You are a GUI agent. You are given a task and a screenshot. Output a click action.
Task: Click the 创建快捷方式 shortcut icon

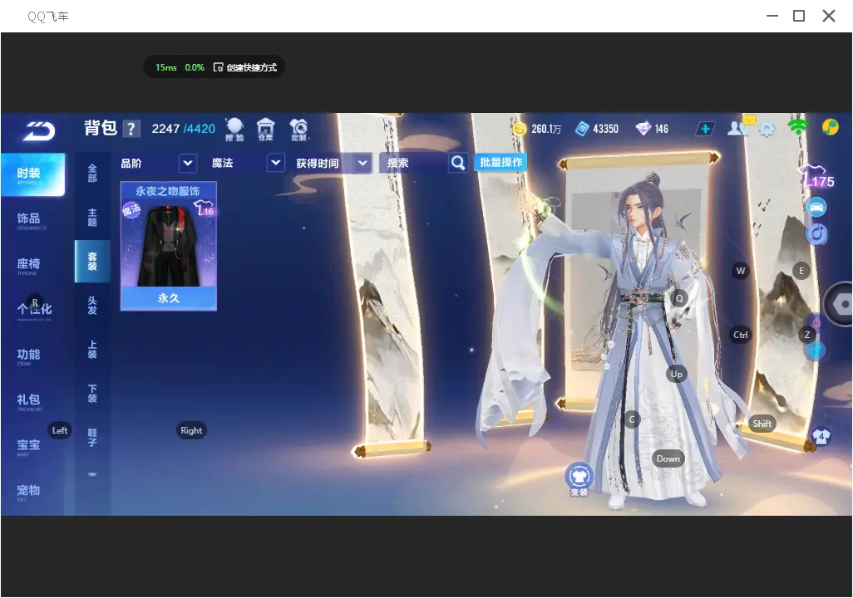218,67
